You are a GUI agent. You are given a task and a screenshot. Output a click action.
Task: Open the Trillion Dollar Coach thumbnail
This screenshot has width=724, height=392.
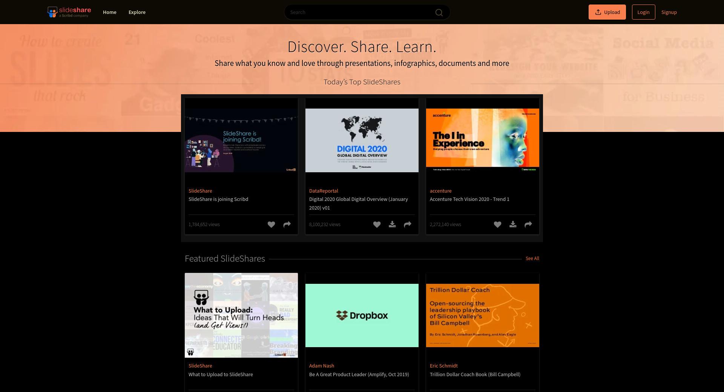point(483,315)
